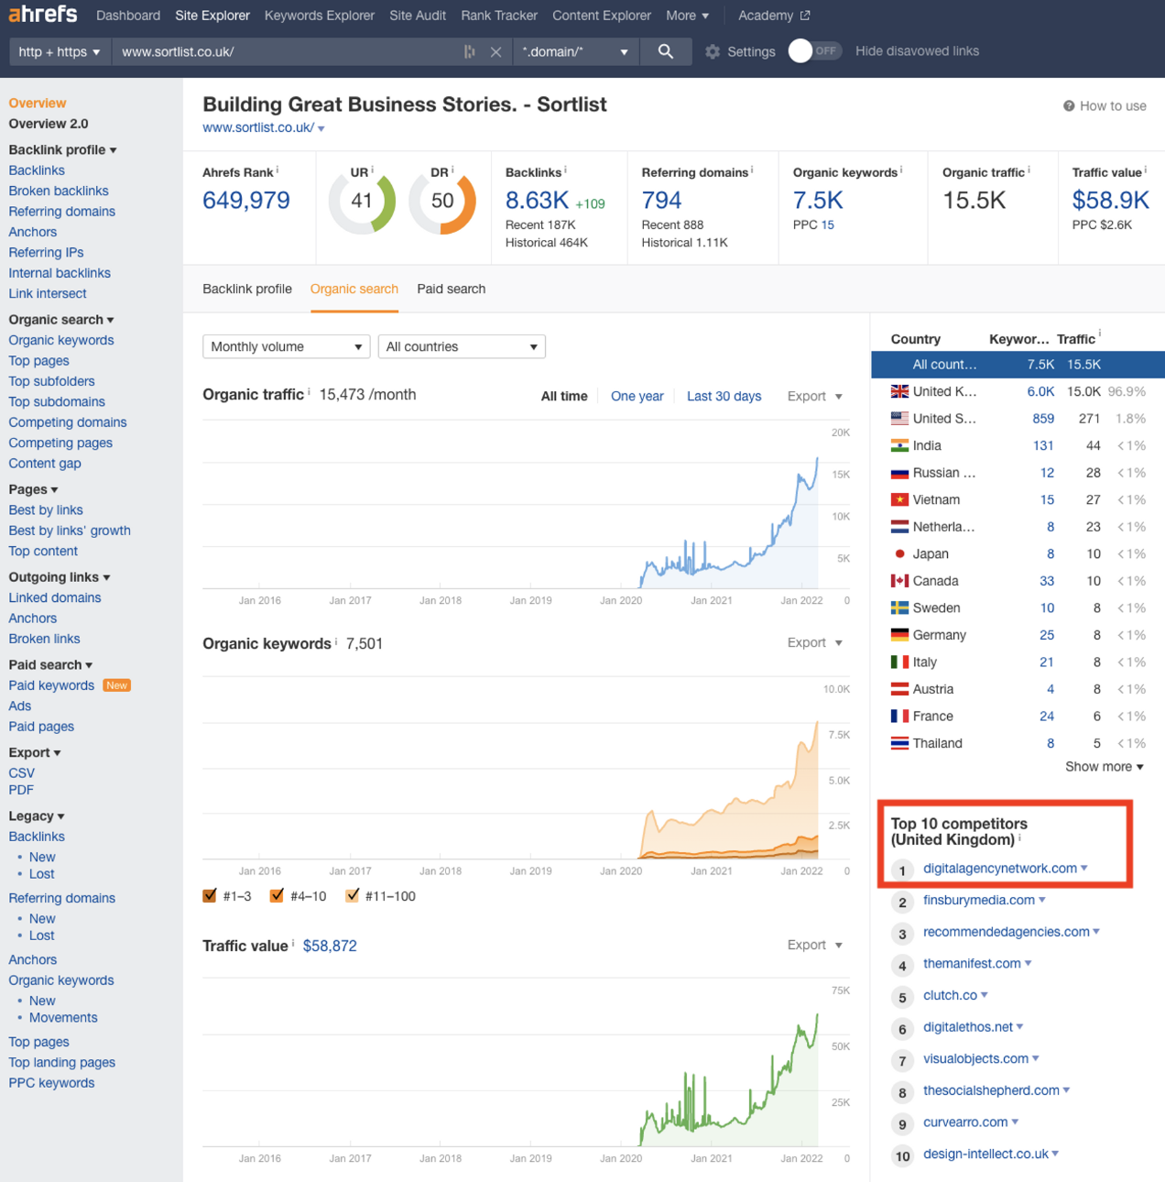This screenshot has width=1165, height=1182.
Task: Click the compare icon in the URL bar
Action: coord(470,52)
